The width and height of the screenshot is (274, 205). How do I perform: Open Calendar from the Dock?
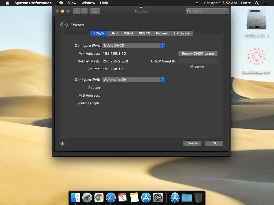[122, 198]
